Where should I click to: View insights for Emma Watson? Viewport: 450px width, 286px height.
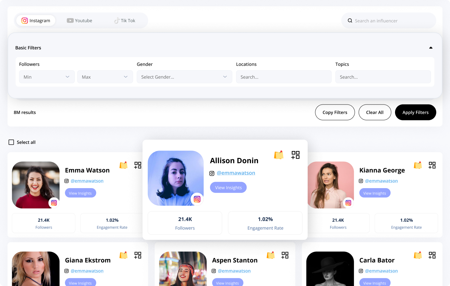click(80, 193)
